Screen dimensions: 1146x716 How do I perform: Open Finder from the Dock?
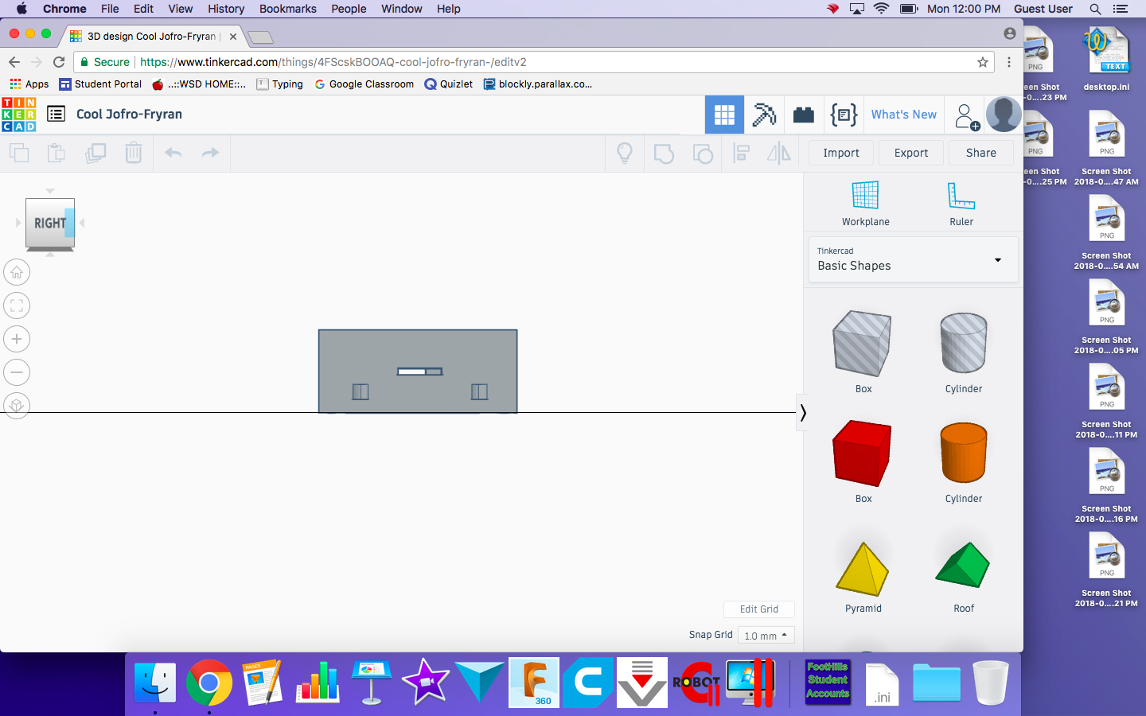pos(155,683)
